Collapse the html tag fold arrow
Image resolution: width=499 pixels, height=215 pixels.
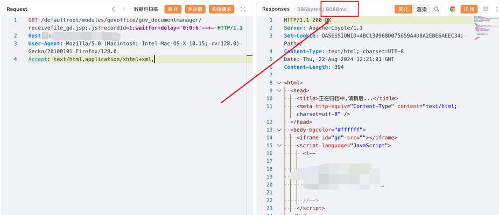pyautogui.click(x=279, y=83)
